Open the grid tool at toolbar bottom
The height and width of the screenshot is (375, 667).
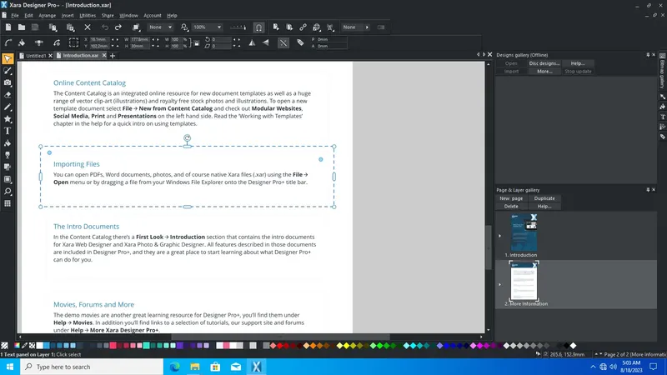(x=8, y=203)
